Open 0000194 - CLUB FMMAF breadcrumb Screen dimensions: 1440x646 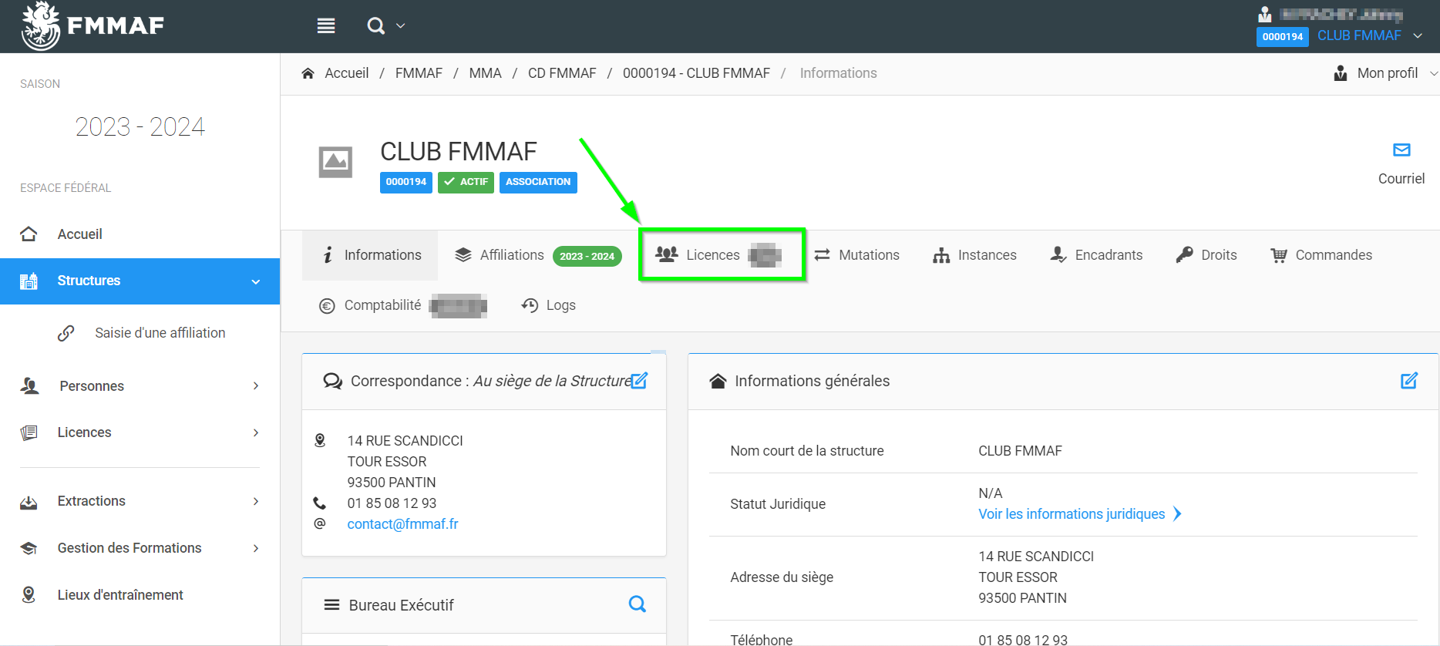tap(696, 73)
